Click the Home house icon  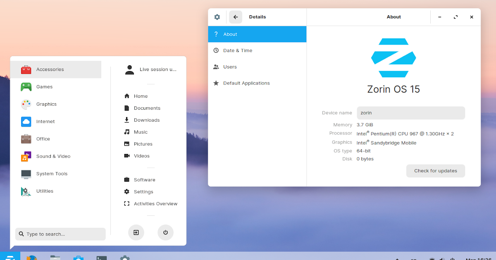[x=127, y=96]
